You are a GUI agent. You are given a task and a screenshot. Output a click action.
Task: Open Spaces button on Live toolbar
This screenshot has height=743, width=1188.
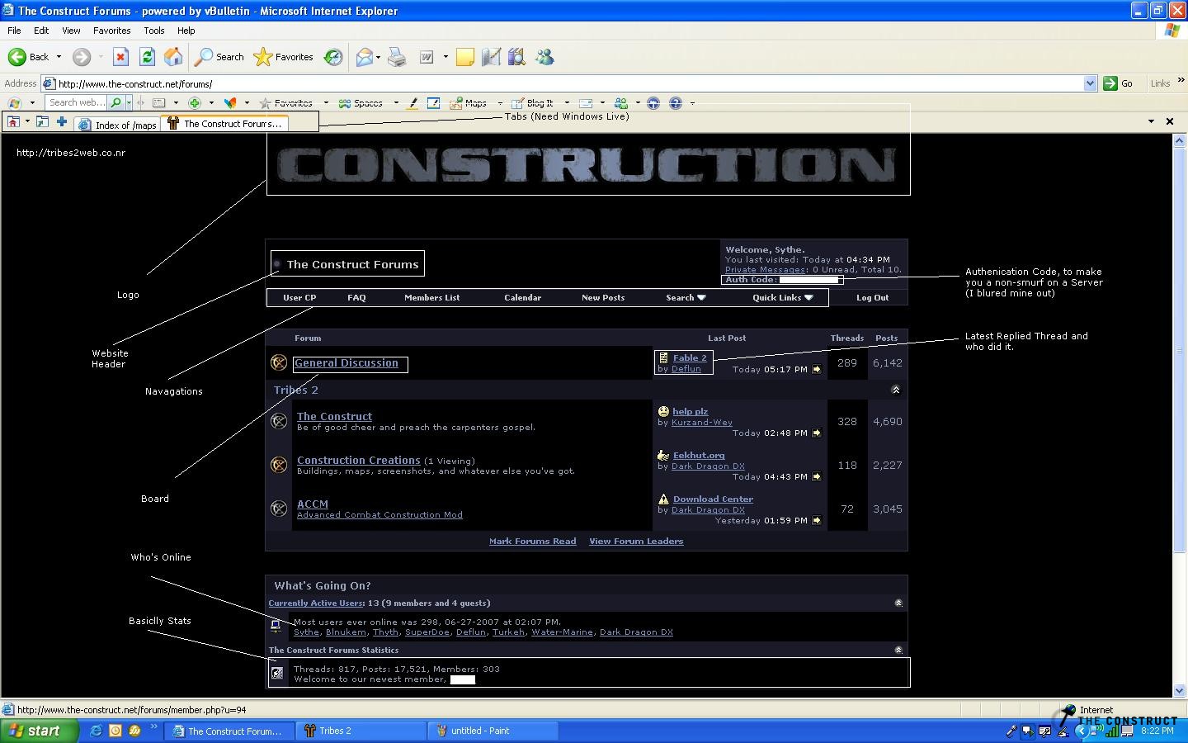click(x=361, y=103)
